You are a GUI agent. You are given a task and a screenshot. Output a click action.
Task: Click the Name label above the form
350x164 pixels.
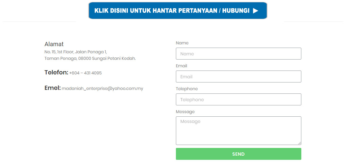click(182, 43)
